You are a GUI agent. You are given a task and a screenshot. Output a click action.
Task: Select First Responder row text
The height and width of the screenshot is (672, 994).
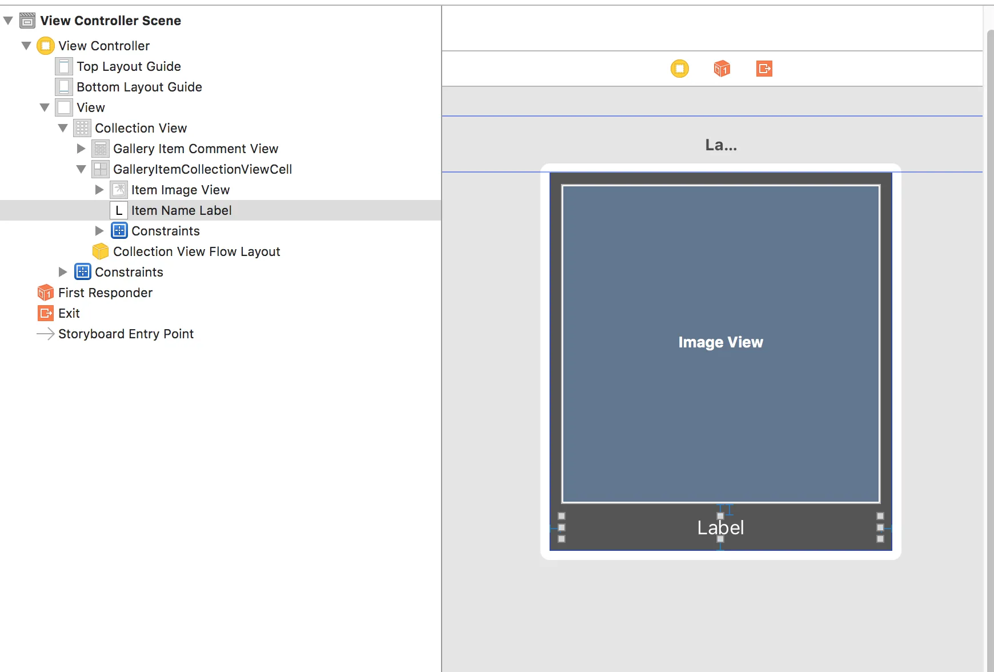106,293
